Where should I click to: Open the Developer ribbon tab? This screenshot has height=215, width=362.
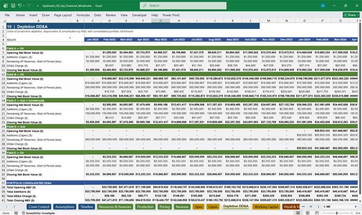[139, 15]
